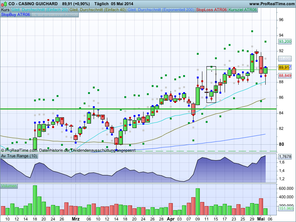The image size is (296, 222).
Task: Click the black rectangle drawn around April 11 candles
Action: coord(211,85)
